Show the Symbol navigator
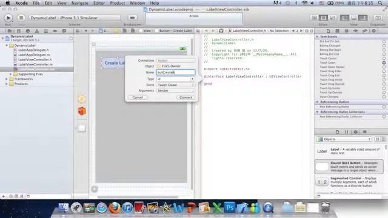 [x=19, y=31]
